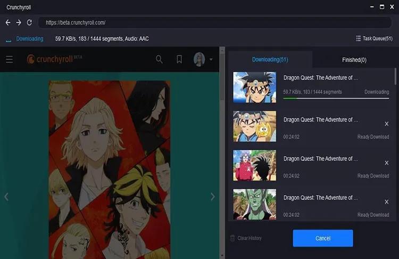Remove the fourth Dragon Quest download
Viewport: 399px width, 259px height.
386,201
